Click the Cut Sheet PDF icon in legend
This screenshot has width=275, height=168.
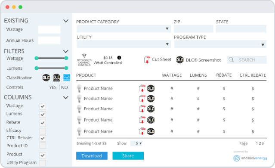click(x=147, y=60)
